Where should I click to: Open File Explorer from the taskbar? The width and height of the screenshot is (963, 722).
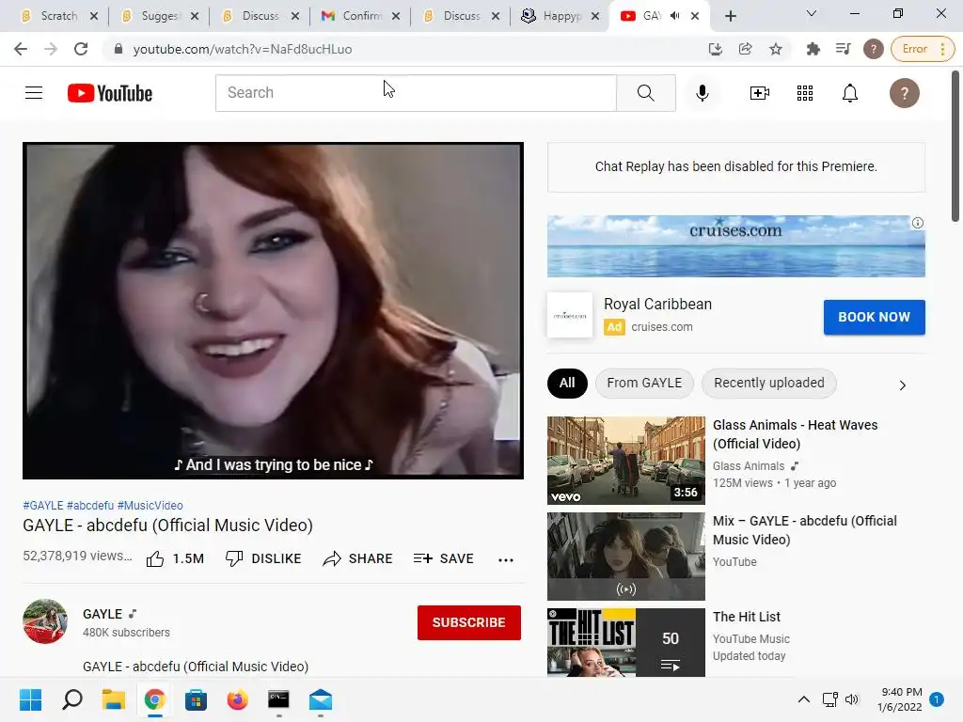[114, 699]
